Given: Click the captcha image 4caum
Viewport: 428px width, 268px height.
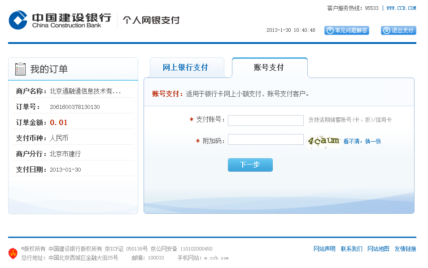Looking at the screenshot, I should pos(323,141).
